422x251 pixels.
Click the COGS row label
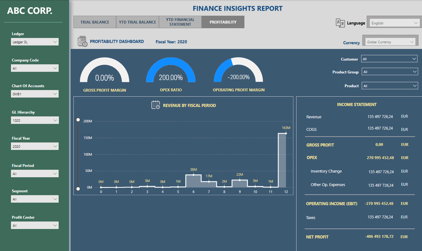(x=312, y=129)
